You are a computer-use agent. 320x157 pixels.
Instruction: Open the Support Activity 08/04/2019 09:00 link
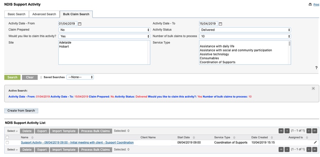tap(78, 142)
